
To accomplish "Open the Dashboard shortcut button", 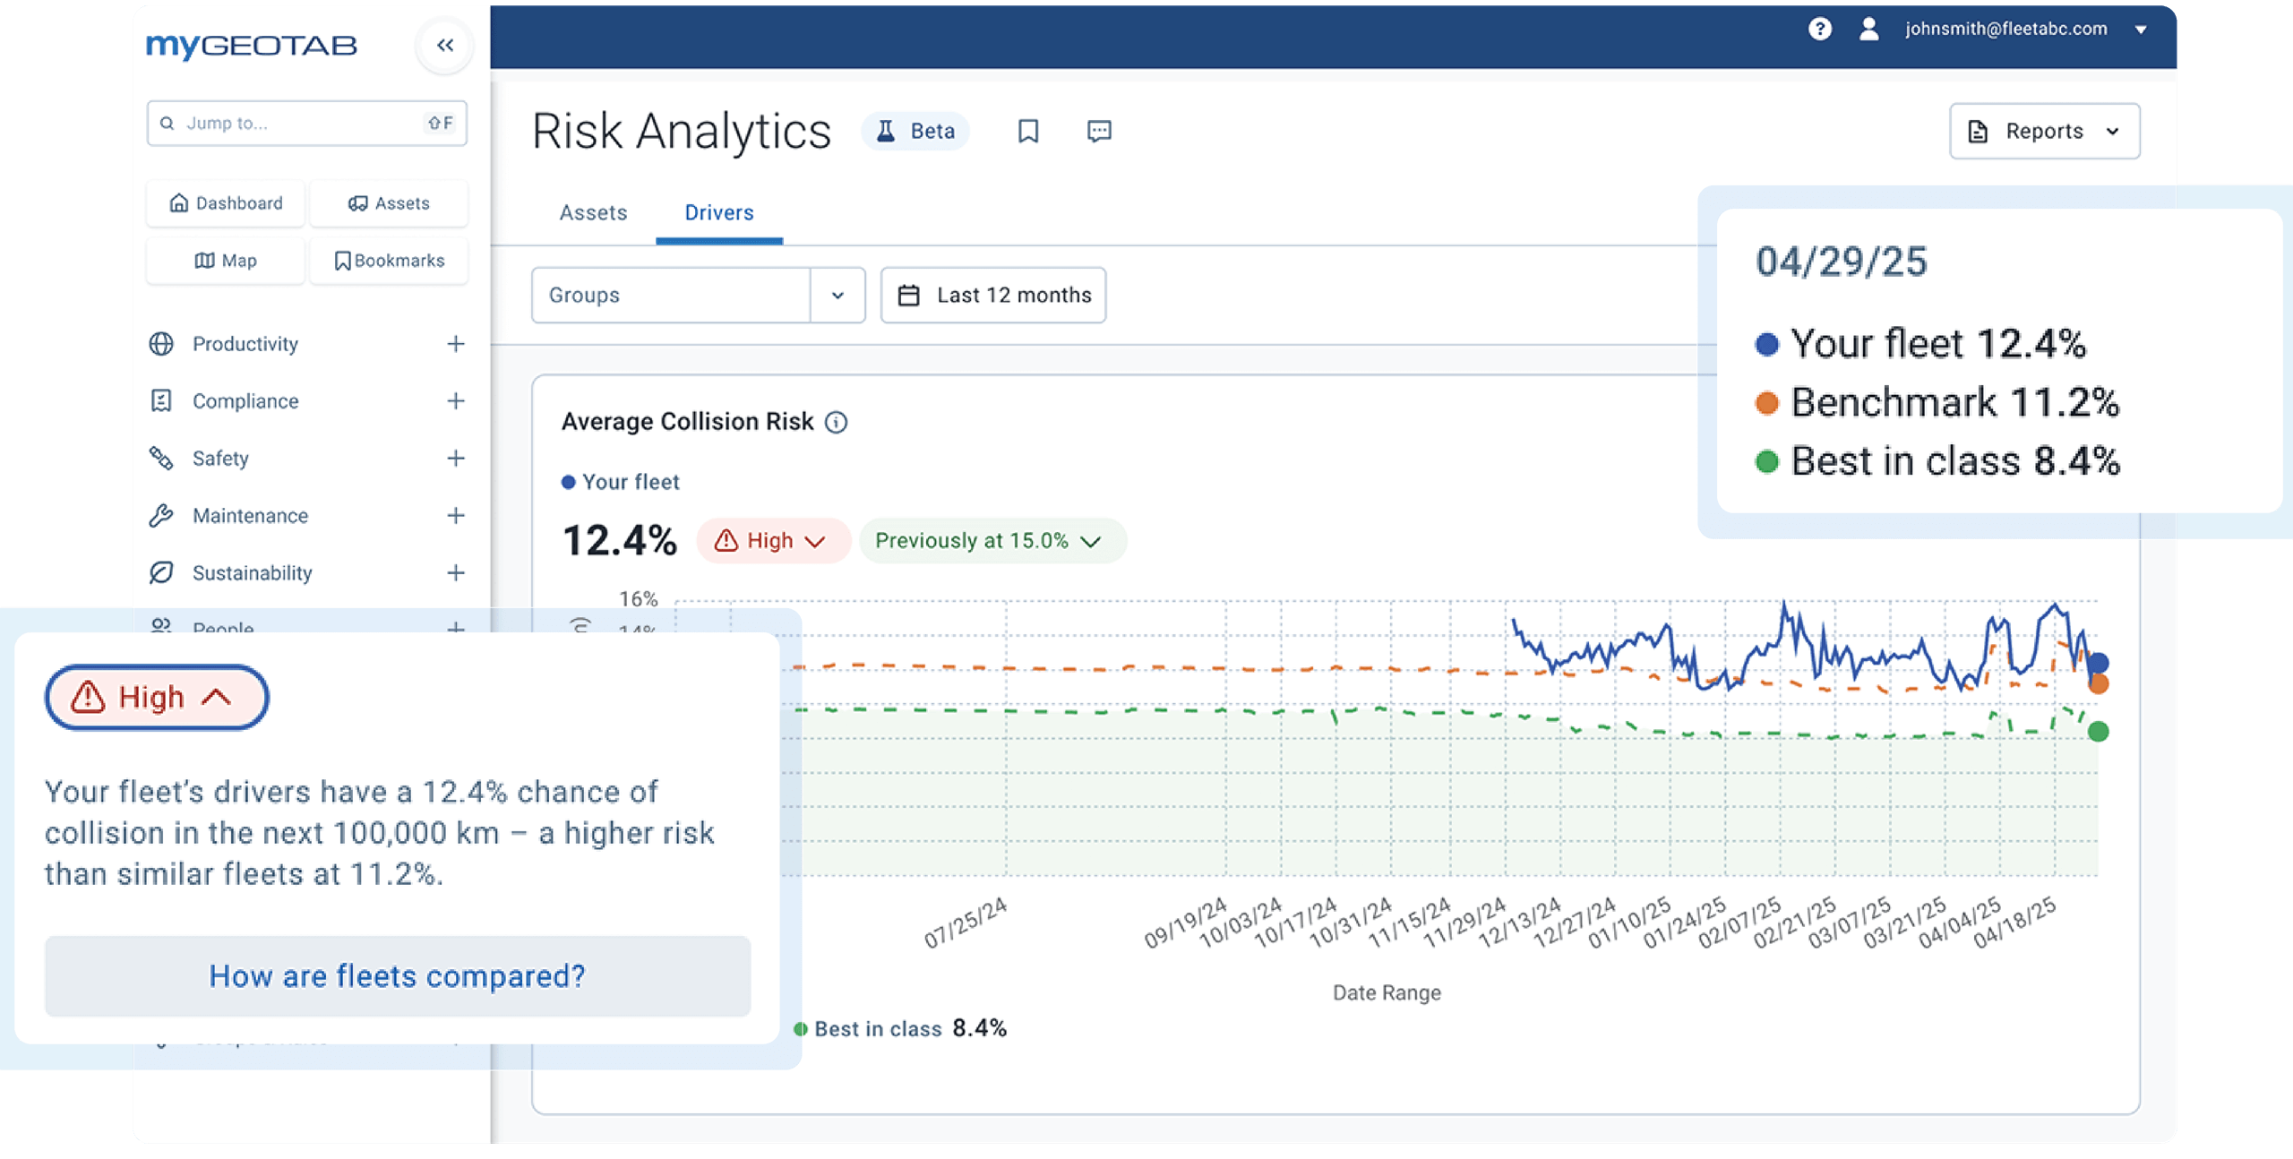I will (227, 203).
